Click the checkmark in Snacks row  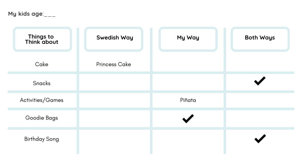click(x=260, y=81)
